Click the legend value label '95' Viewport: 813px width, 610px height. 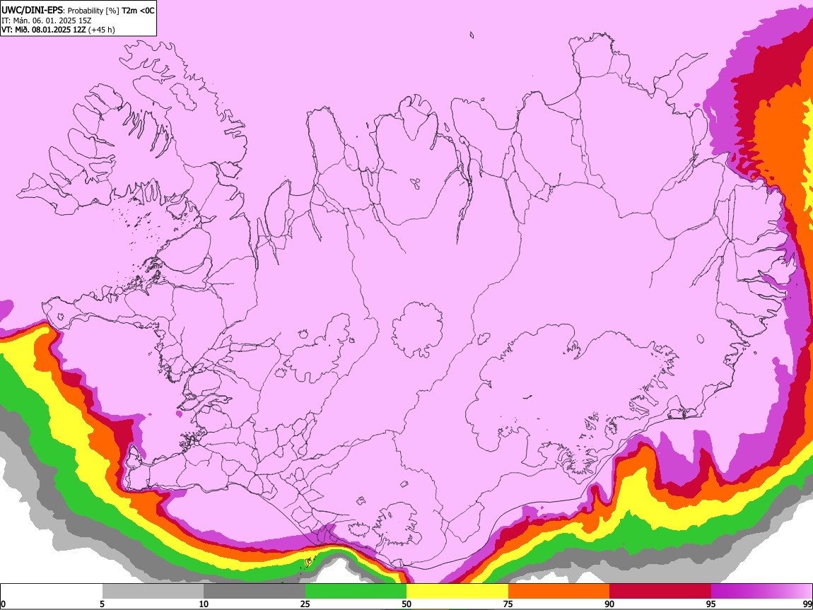click(x=711, y=604)
